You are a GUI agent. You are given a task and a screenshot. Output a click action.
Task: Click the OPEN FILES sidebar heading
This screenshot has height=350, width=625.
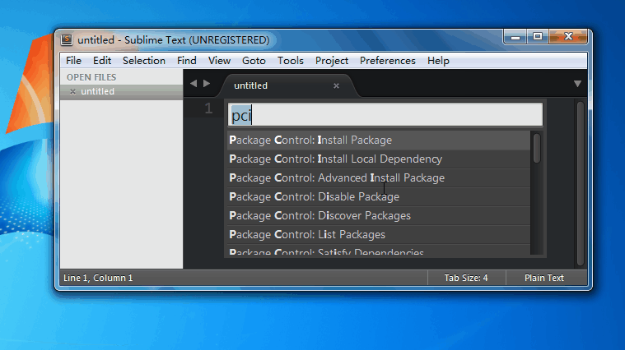[x=91, y=77]
